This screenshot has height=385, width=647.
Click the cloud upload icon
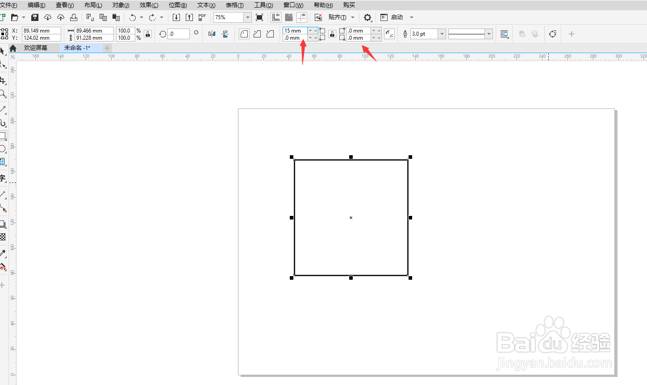click(x=61, y=17)
